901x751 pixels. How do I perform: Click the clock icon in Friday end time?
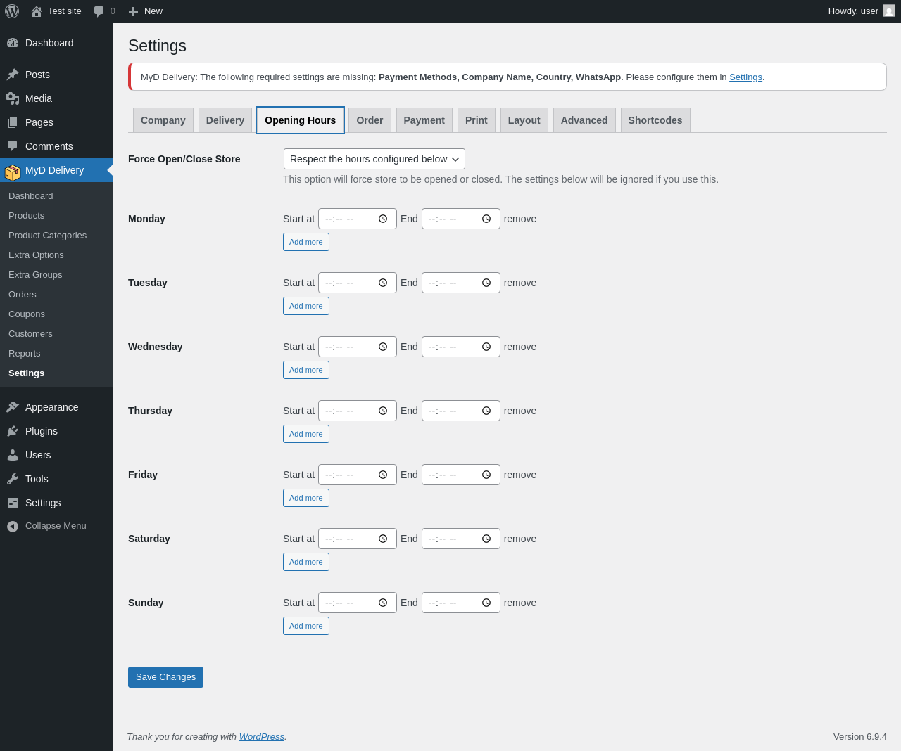tap(486, 475)
